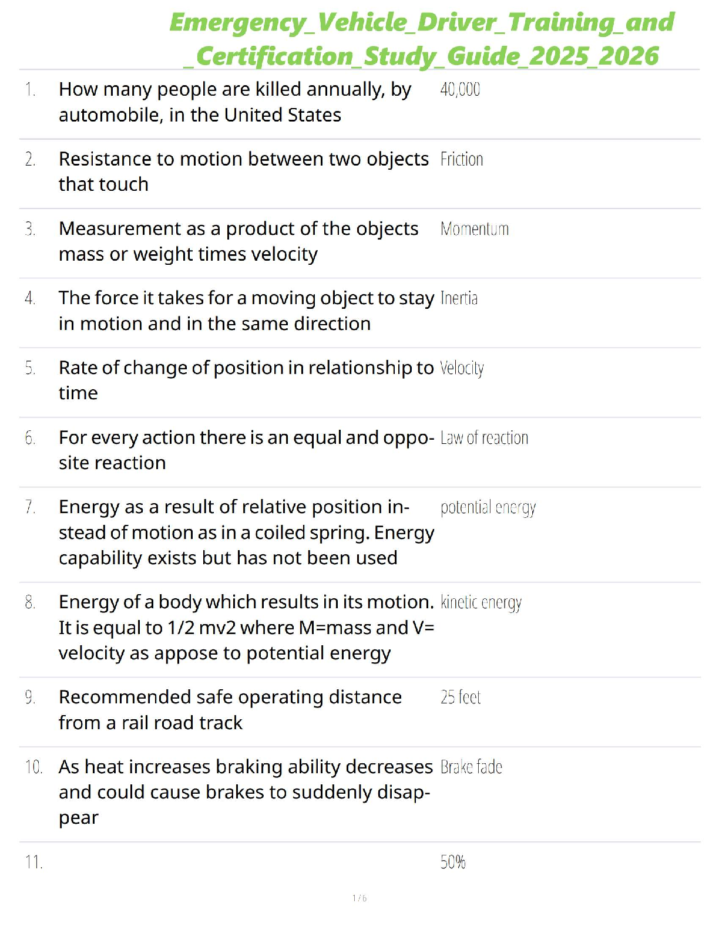Select the "Momentum" answer

coord(475,229)
